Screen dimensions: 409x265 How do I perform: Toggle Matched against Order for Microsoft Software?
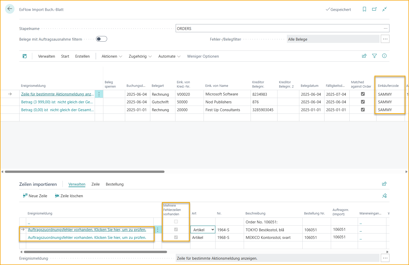tap(363, 94)
